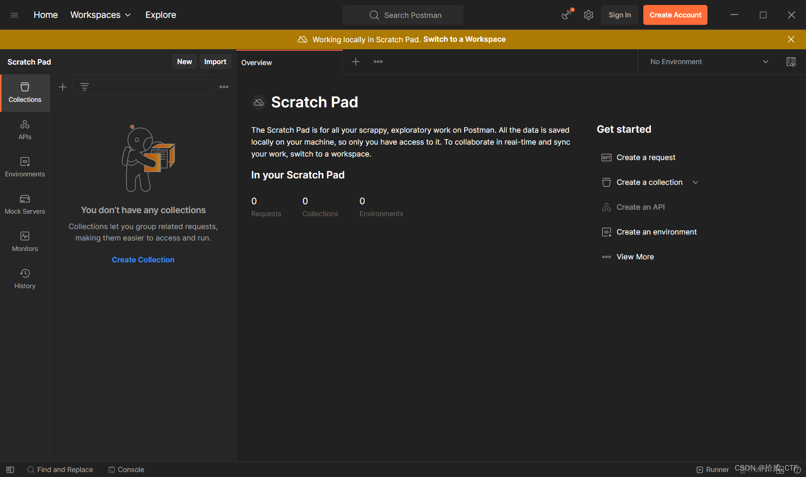Click the New button

pyautogui.click(x=185, y=62)
